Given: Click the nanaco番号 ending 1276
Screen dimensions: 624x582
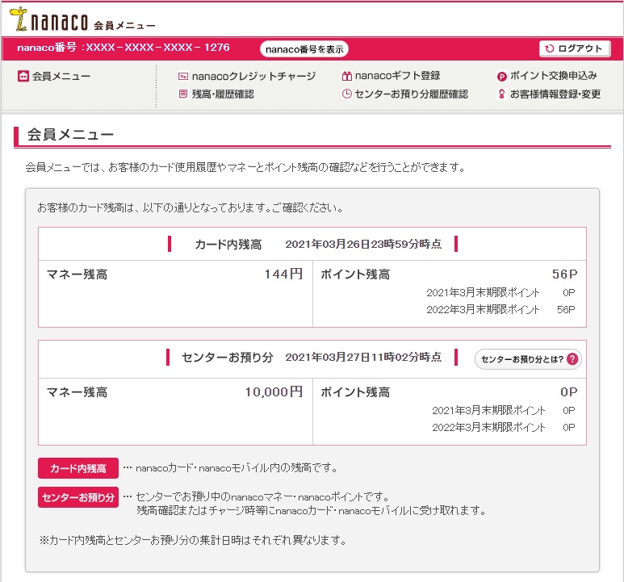Looking at the screenshot, I should [124, 48].
